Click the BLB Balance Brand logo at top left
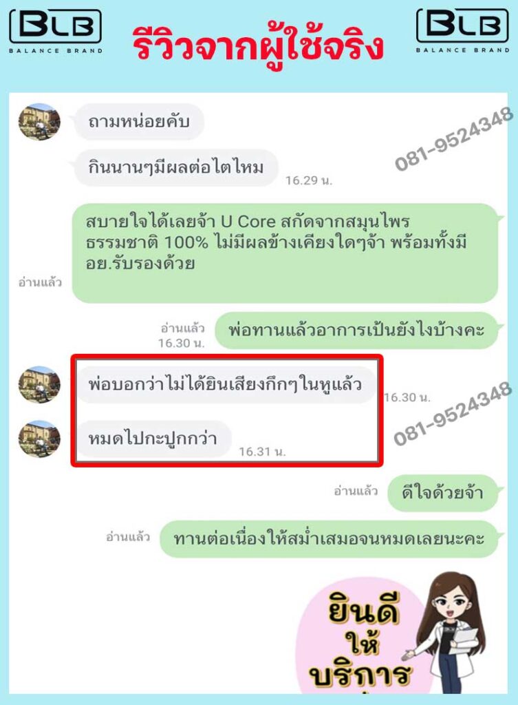This screenshot has width=518, height=705. 56,32
